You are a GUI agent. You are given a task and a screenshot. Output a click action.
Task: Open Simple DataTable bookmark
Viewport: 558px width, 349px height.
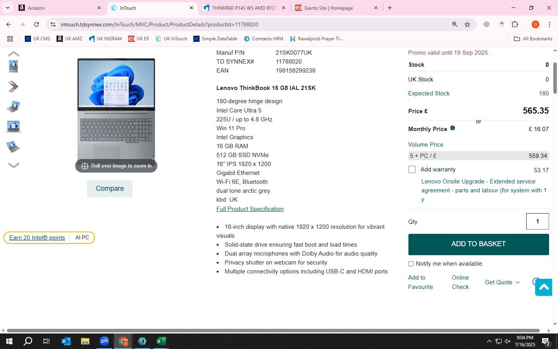point(215,39)
